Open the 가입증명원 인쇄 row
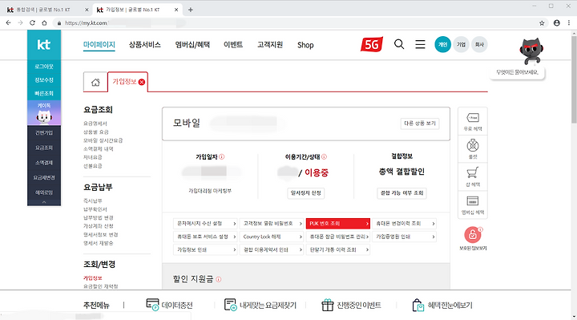 pos(404,237)
